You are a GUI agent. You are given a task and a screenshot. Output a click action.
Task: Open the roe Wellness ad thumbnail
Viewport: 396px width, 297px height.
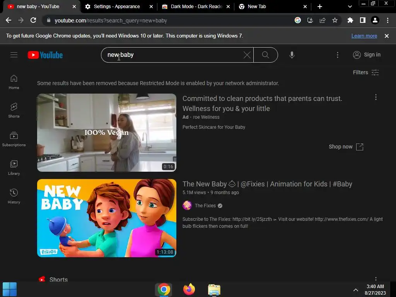[x=107, y=133]
